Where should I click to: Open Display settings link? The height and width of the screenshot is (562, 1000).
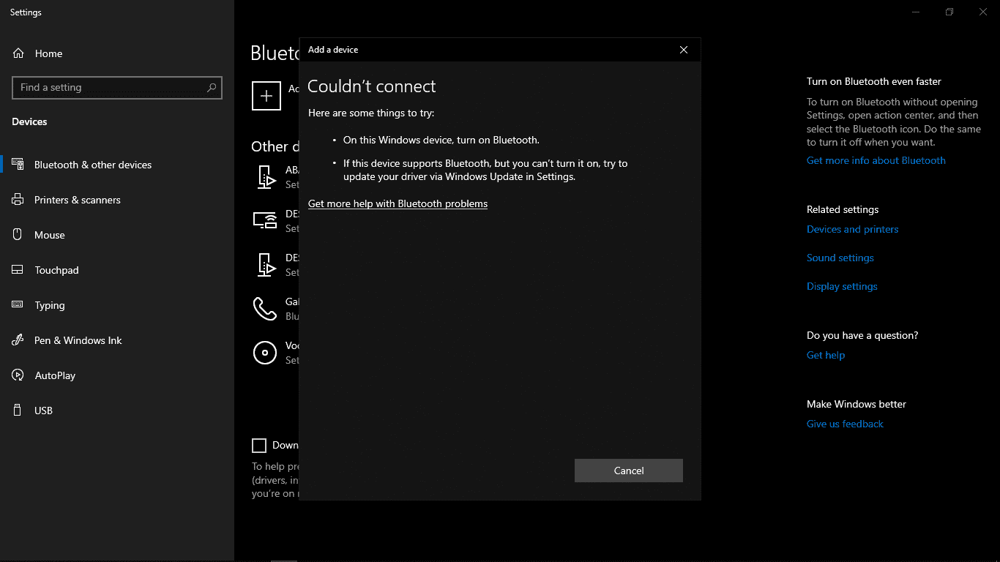point(842,286)
